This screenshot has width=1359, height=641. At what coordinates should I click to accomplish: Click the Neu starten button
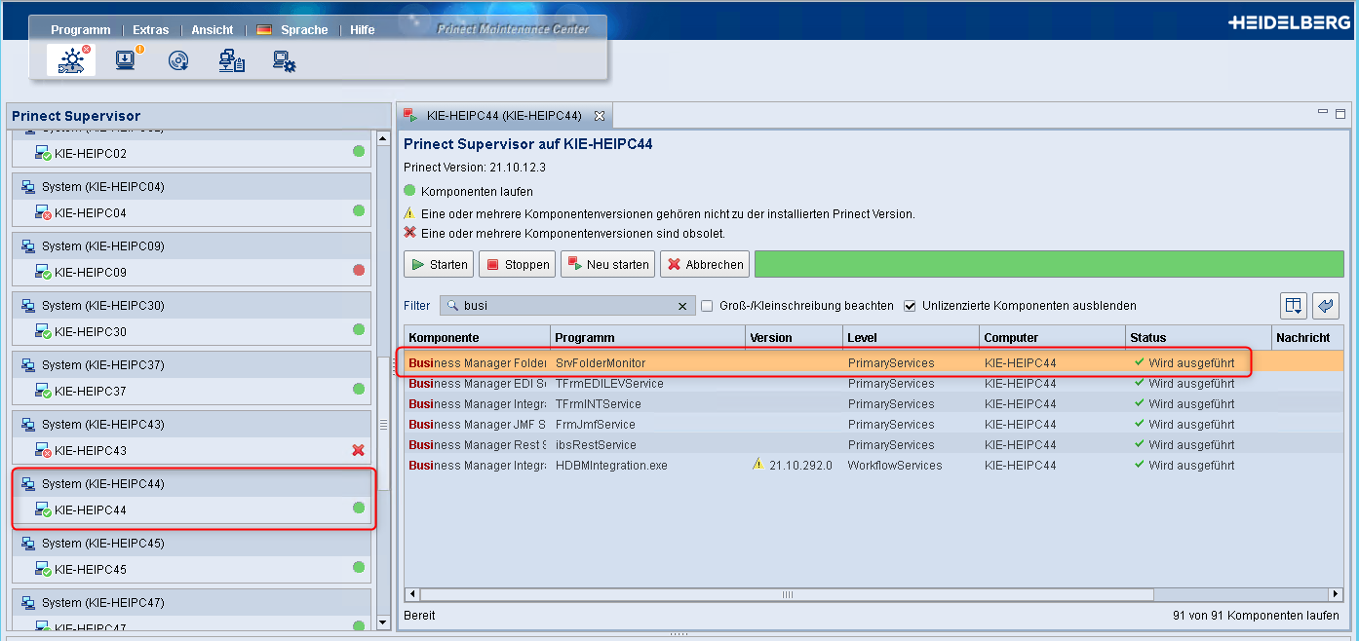tap(607, 264)
